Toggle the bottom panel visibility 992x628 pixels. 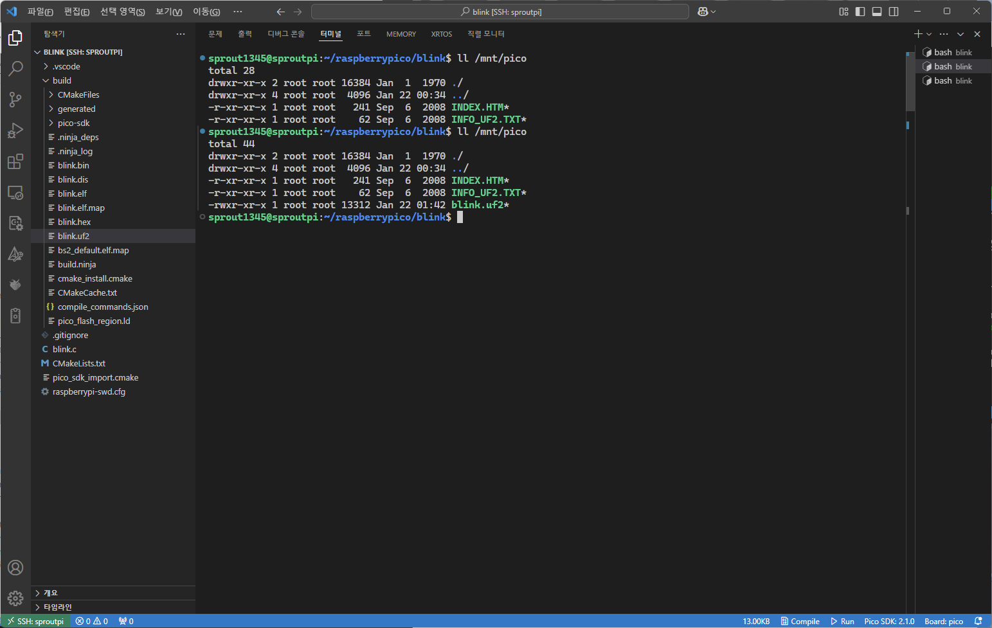pyautogui.click(x=877, y=12)
